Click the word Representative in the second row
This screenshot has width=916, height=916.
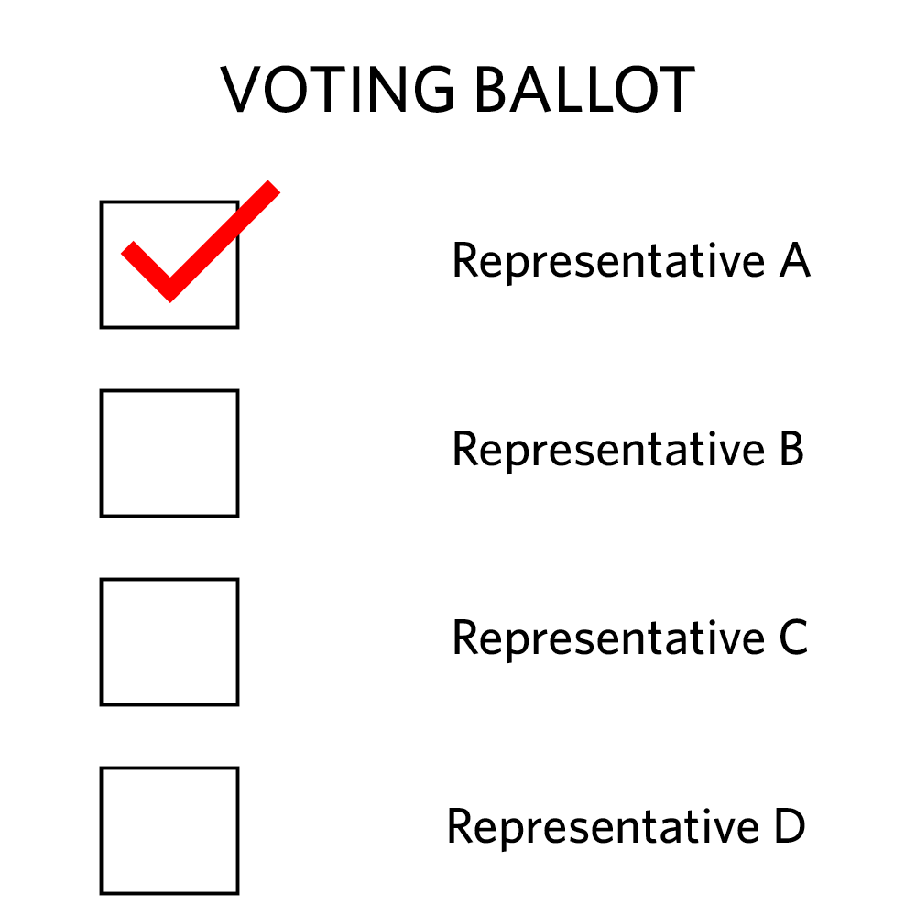point(609,451)
